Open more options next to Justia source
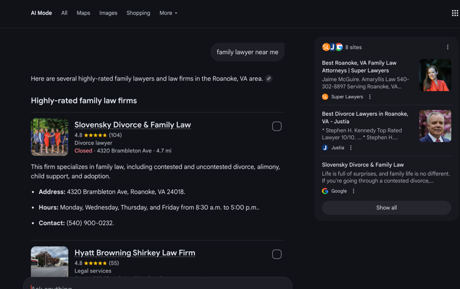Image resolution: width=460 pixels, height=289 pixels. tap(351, 148)
